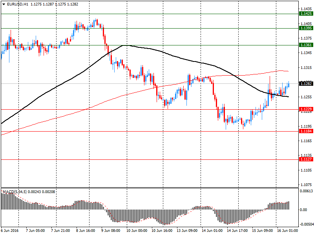
Task: Select the 1.1395 green resistance level label
Action: pyautogui.click(x=306, y=28)
